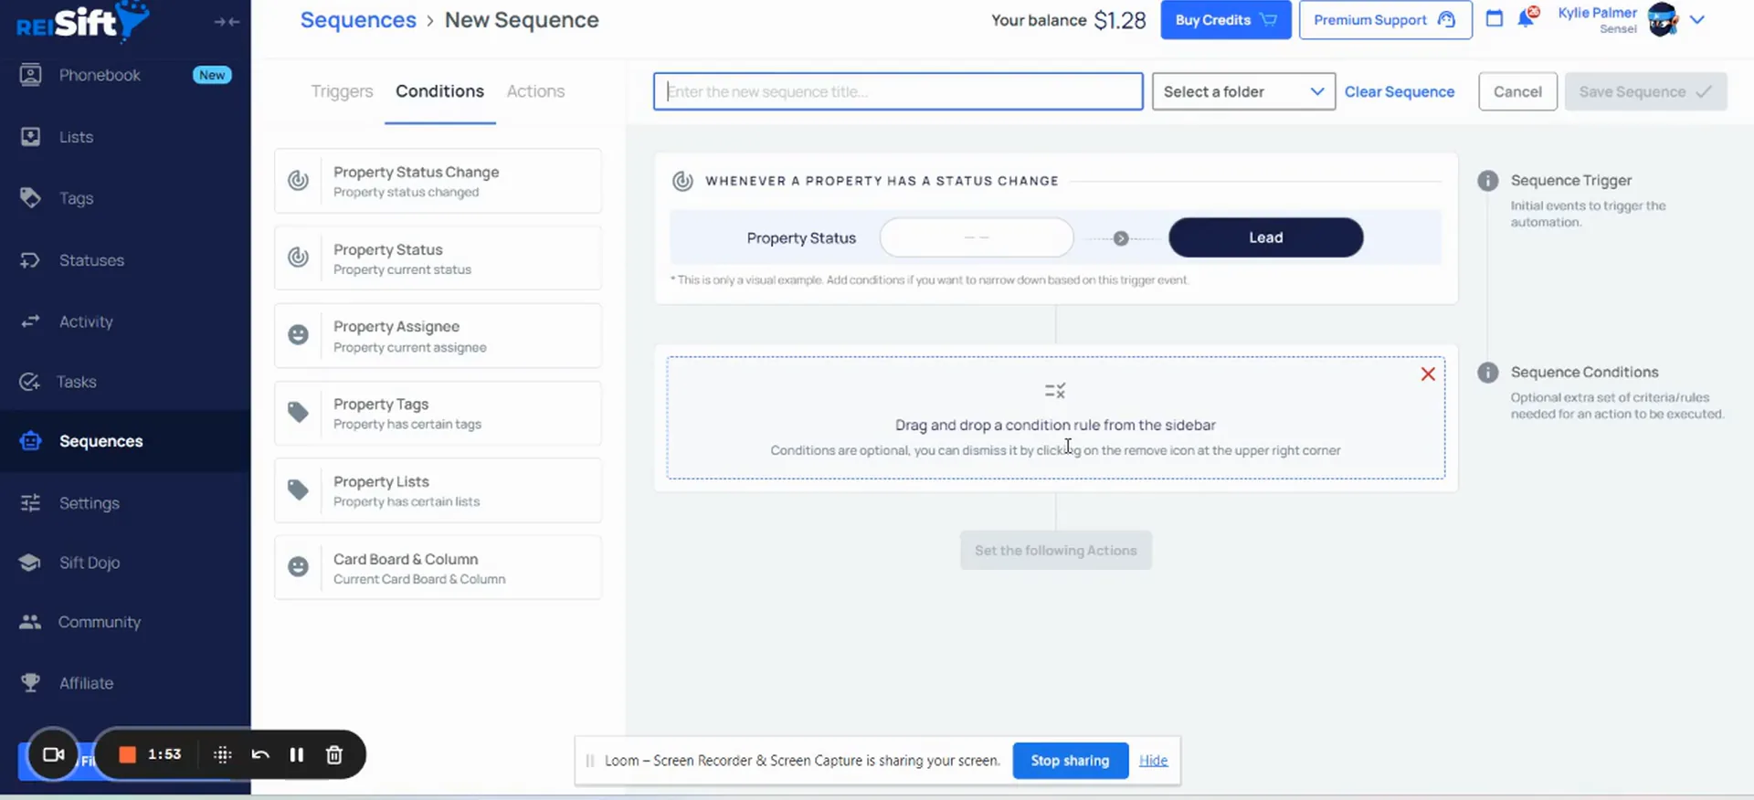Open the Select a folder dropdown
This screenshot has height=800, width=1754.
[1243, 91]
